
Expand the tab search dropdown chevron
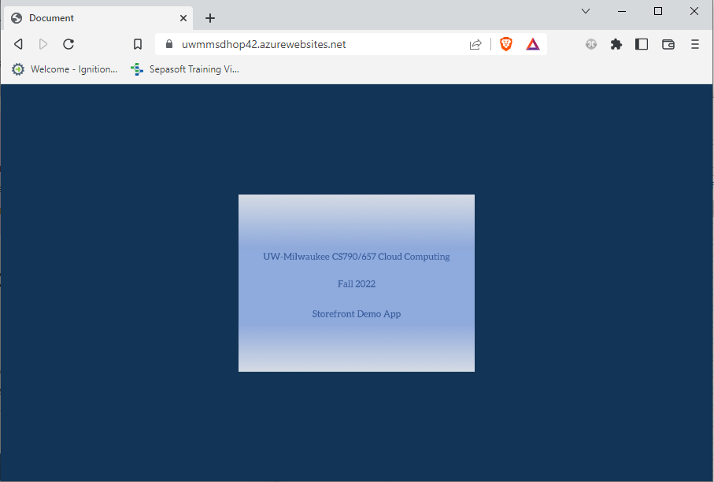[x=586, y=11]
